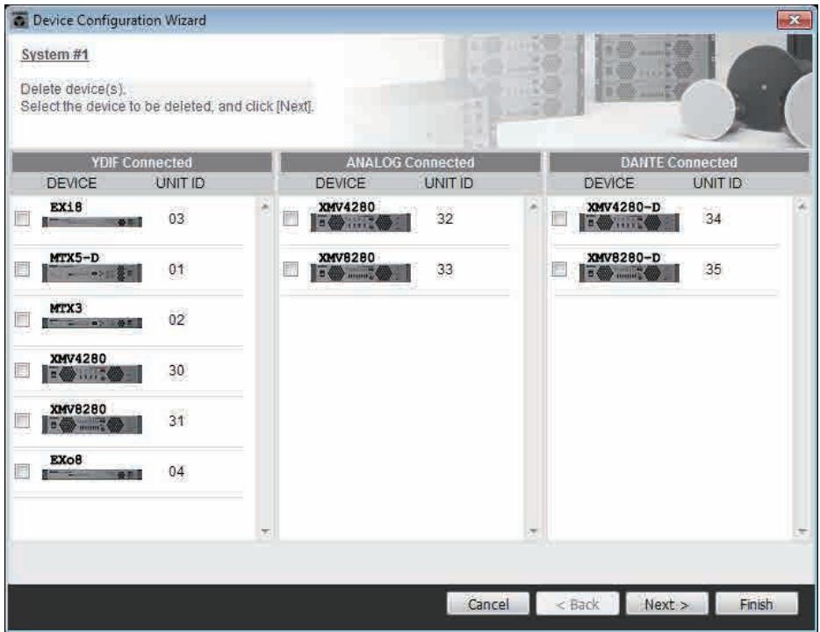
Task: Click the DANTE Connected column header
Action: pos(679,162)
